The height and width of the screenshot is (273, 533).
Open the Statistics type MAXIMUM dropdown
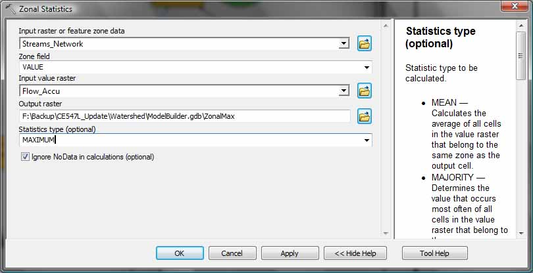pos(367,140)
